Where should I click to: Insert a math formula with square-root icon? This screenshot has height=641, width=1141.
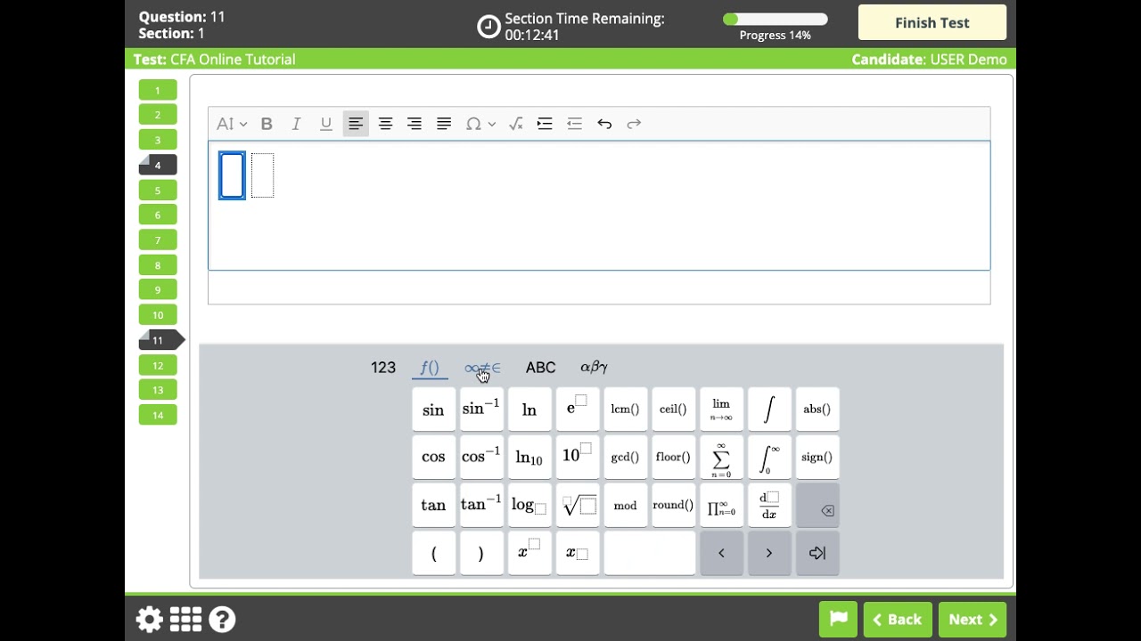pyautogui.click(x=515, y=124)
